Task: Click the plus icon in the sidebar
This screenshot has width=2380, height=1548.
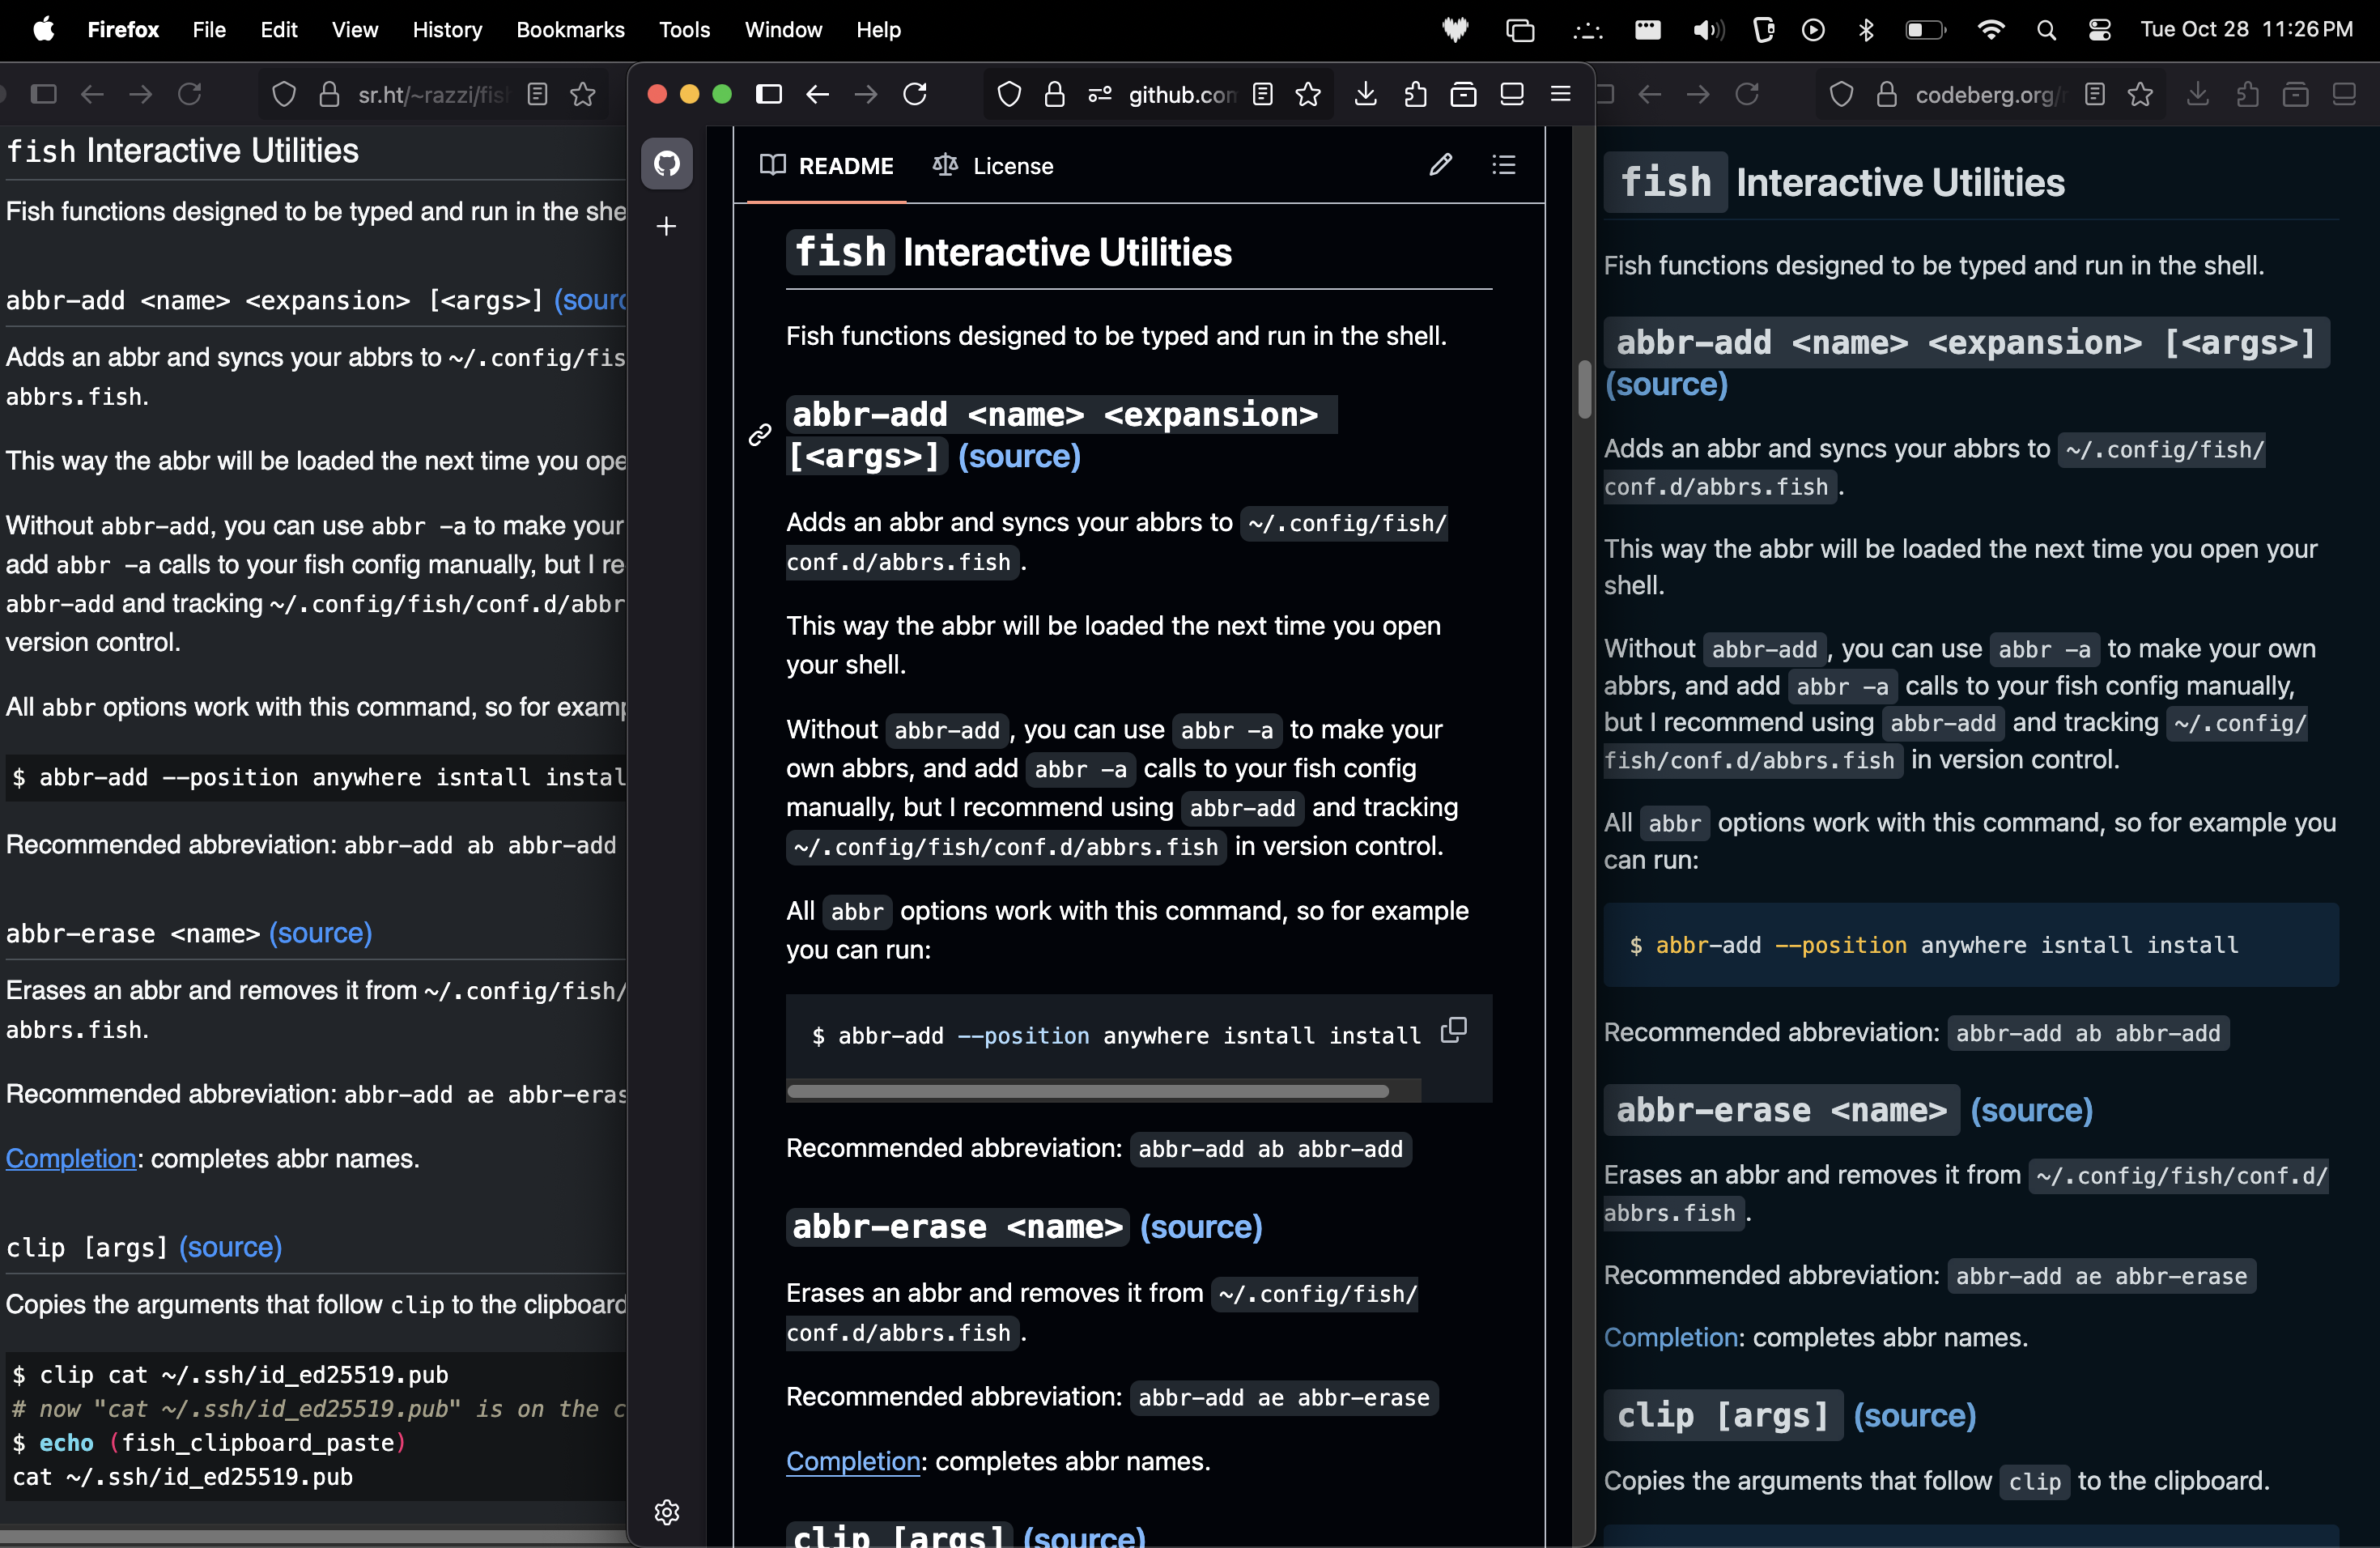Action: [x=667, y=227]
